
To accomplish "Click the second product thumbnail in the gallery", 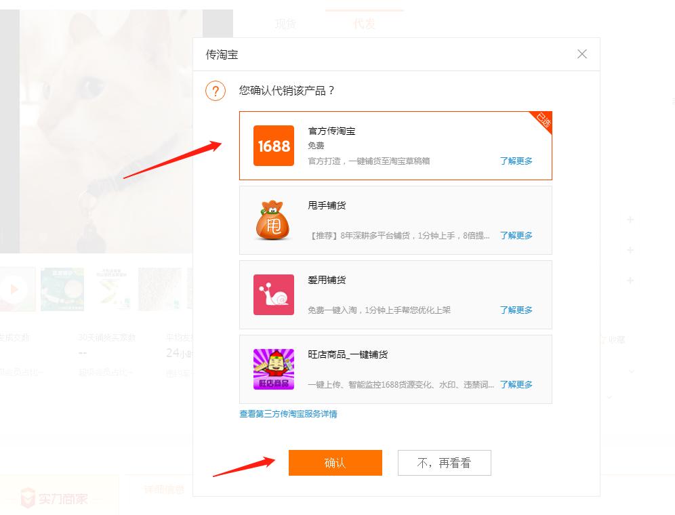I will (x=62, y=289).
